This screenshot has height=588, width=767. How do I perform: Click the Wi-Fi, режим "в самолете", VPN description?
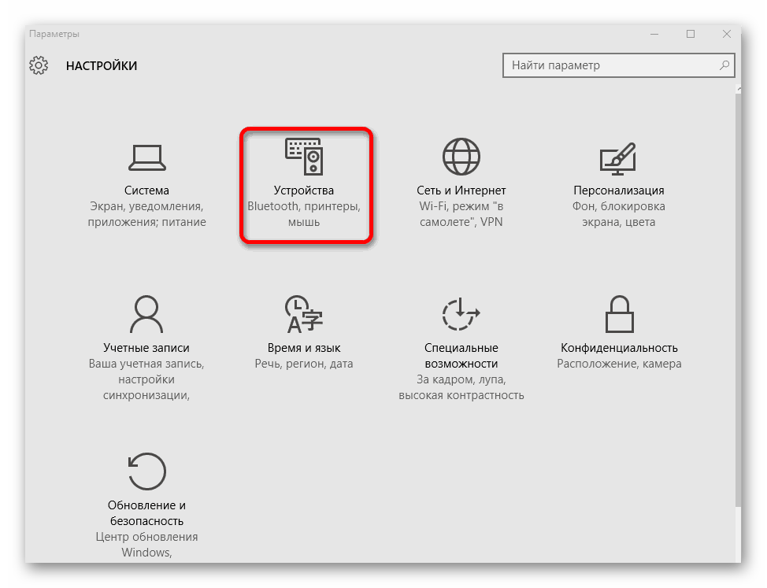click(461, 214)
